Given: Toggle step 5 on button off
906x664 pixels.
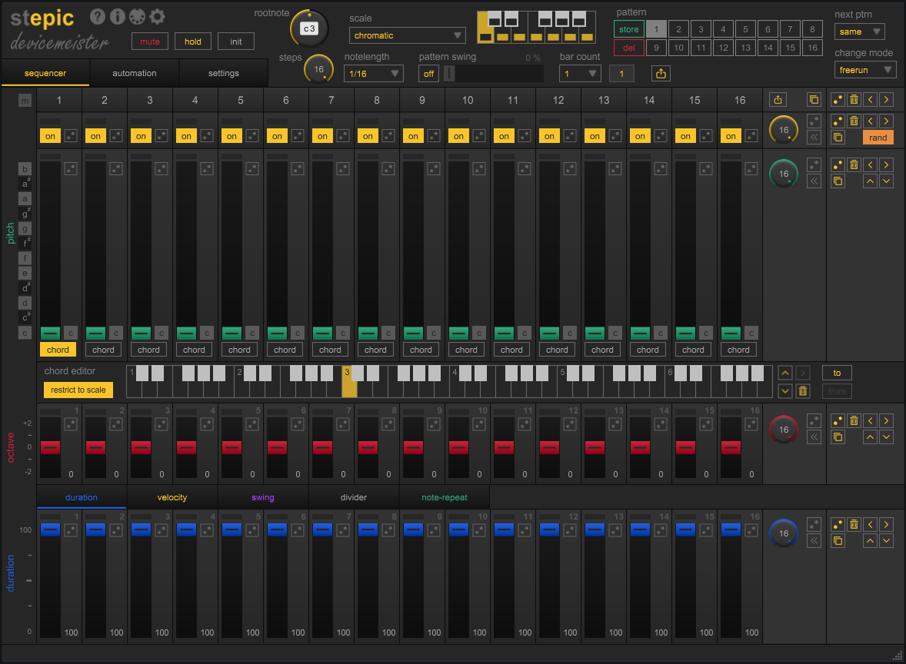Looking at the screenshot, I should [x=231, y=136].
